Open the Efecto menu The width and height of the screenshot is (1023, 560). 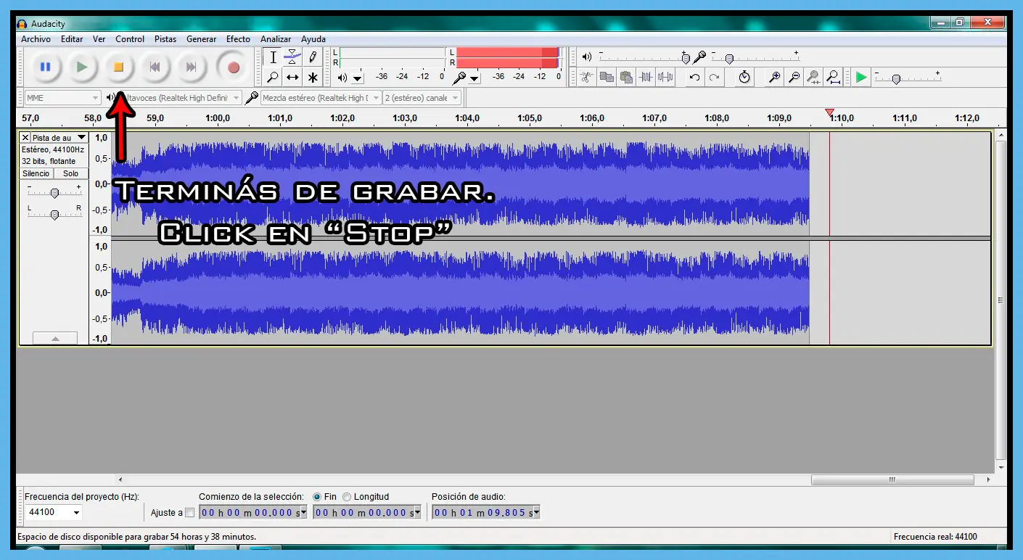point(238,39)
